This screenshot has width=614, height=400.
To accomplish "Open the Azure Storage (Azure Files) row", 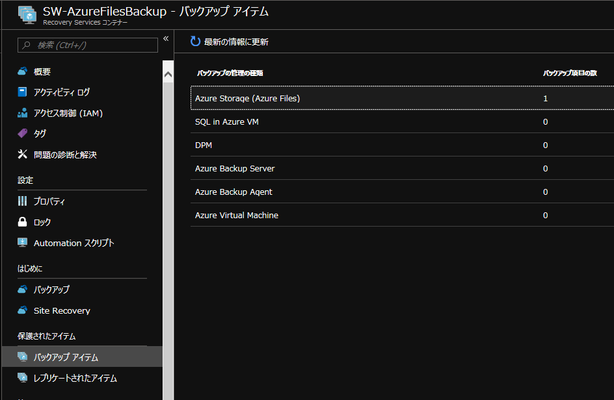I will [248, 99].
